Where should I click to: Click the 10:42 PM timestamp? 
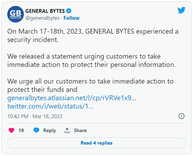coord(18,116)
